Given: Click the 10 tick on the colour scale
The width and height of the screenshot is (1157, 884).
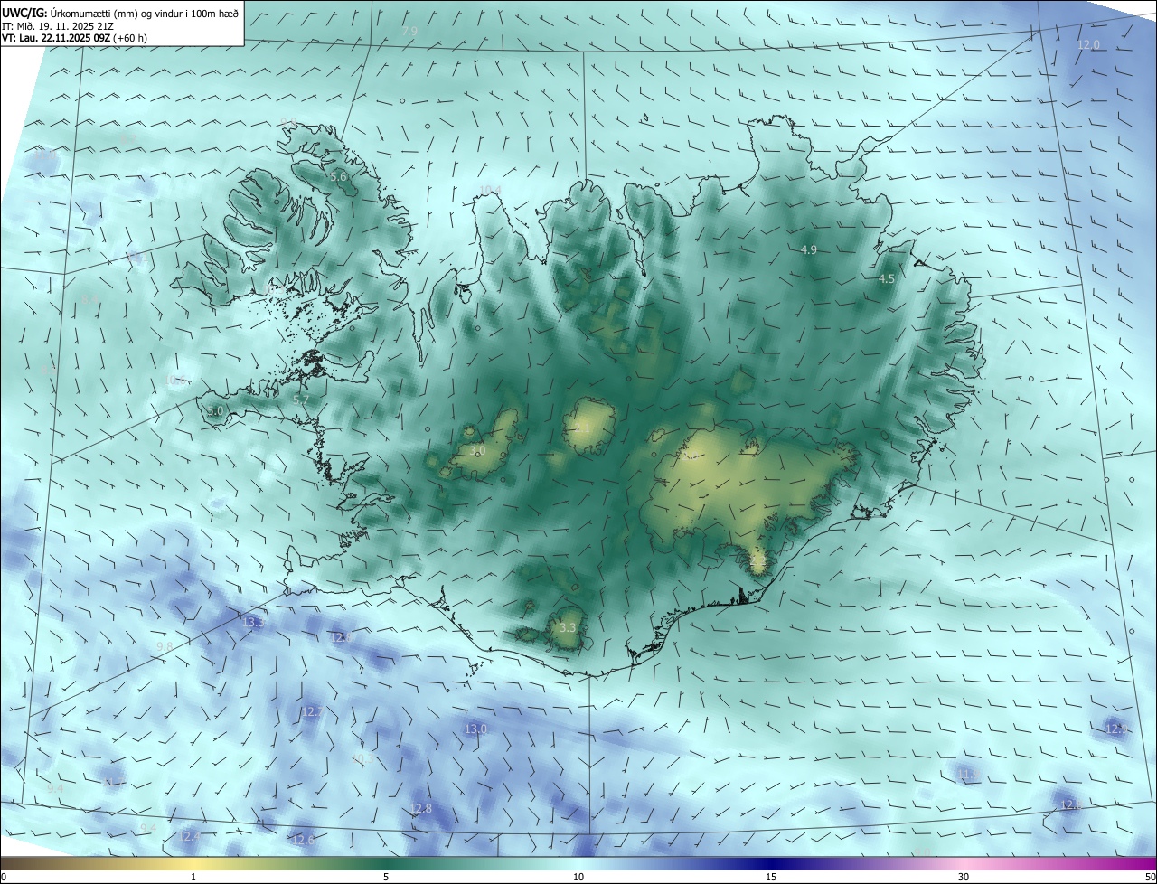Looking at the screenshot, I should pyautogui.click(x=578, y=877).
